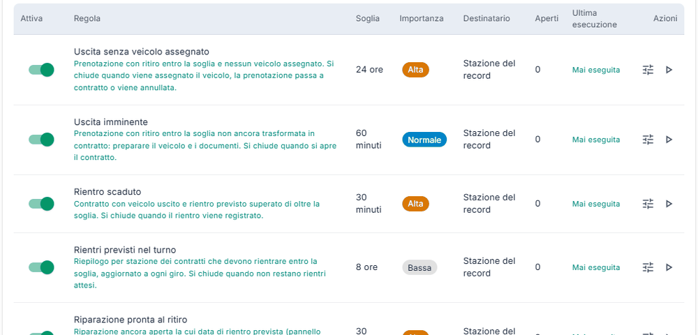Toggle off the Uscita imminente rule
698x335 pixels.
[41, 140]
